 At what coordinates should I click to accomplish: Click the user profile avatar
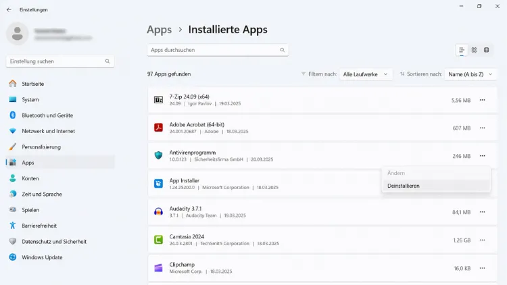click(x=17, y=34)
